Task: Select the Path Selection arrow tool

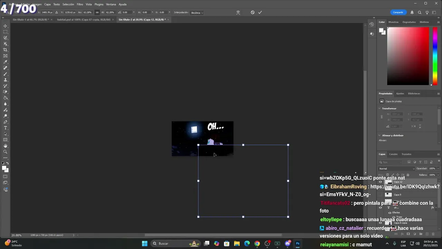Action: point(5,134)
